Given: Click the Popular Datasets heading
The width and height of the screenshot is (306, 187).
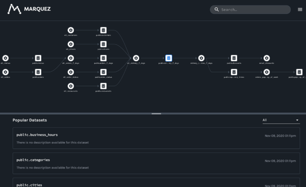Looking at the screenshot, I should click(x=30, y=120).
